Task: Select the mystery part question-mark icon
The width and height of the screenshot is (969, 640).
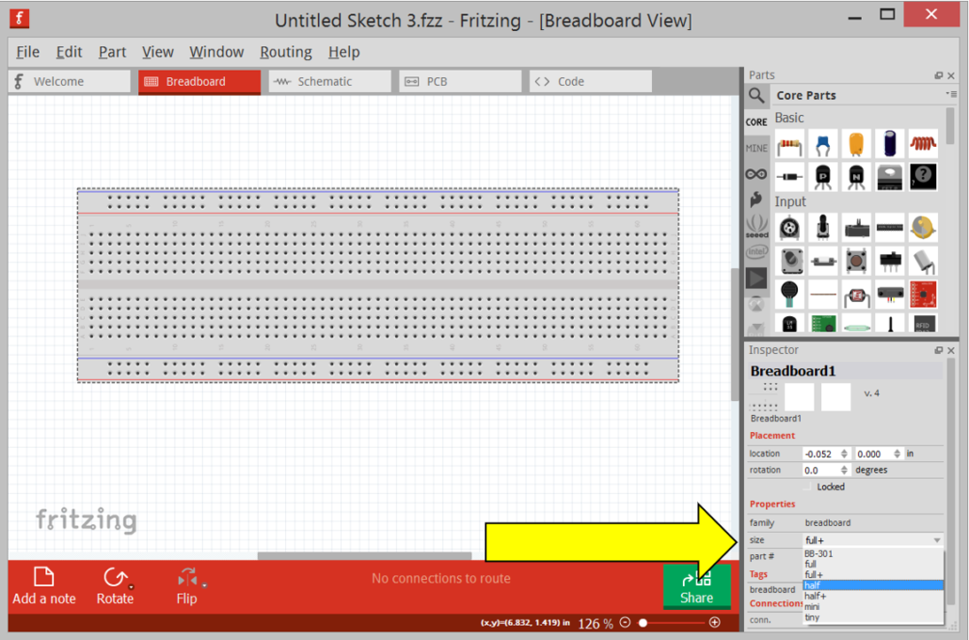Action: (923, 176)
